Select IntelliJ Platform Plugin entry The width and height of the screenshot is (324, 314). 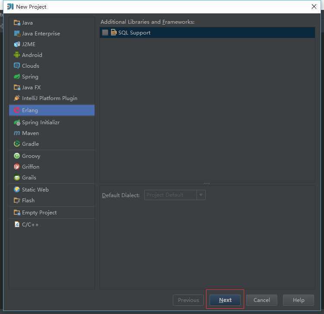coord(52,98)
